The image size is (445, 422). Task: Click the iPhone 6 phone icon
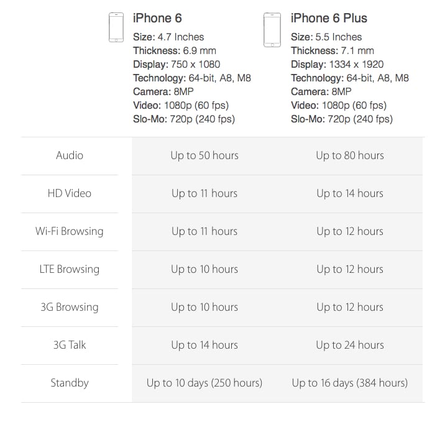[115, 28]
